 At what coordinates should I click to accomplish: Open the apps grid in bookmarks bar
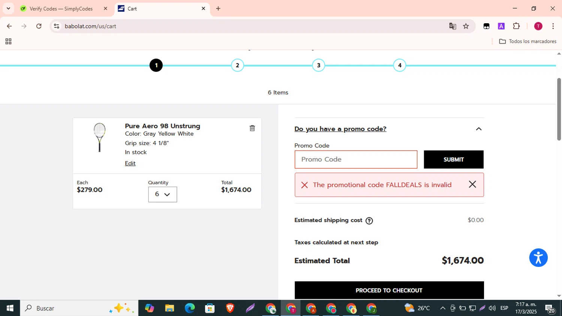[8, 42]
